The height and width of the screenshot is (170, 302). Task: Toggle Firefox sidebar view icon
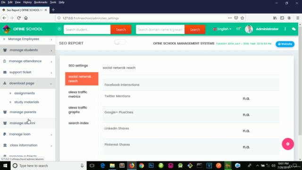(x=282, y=18)
